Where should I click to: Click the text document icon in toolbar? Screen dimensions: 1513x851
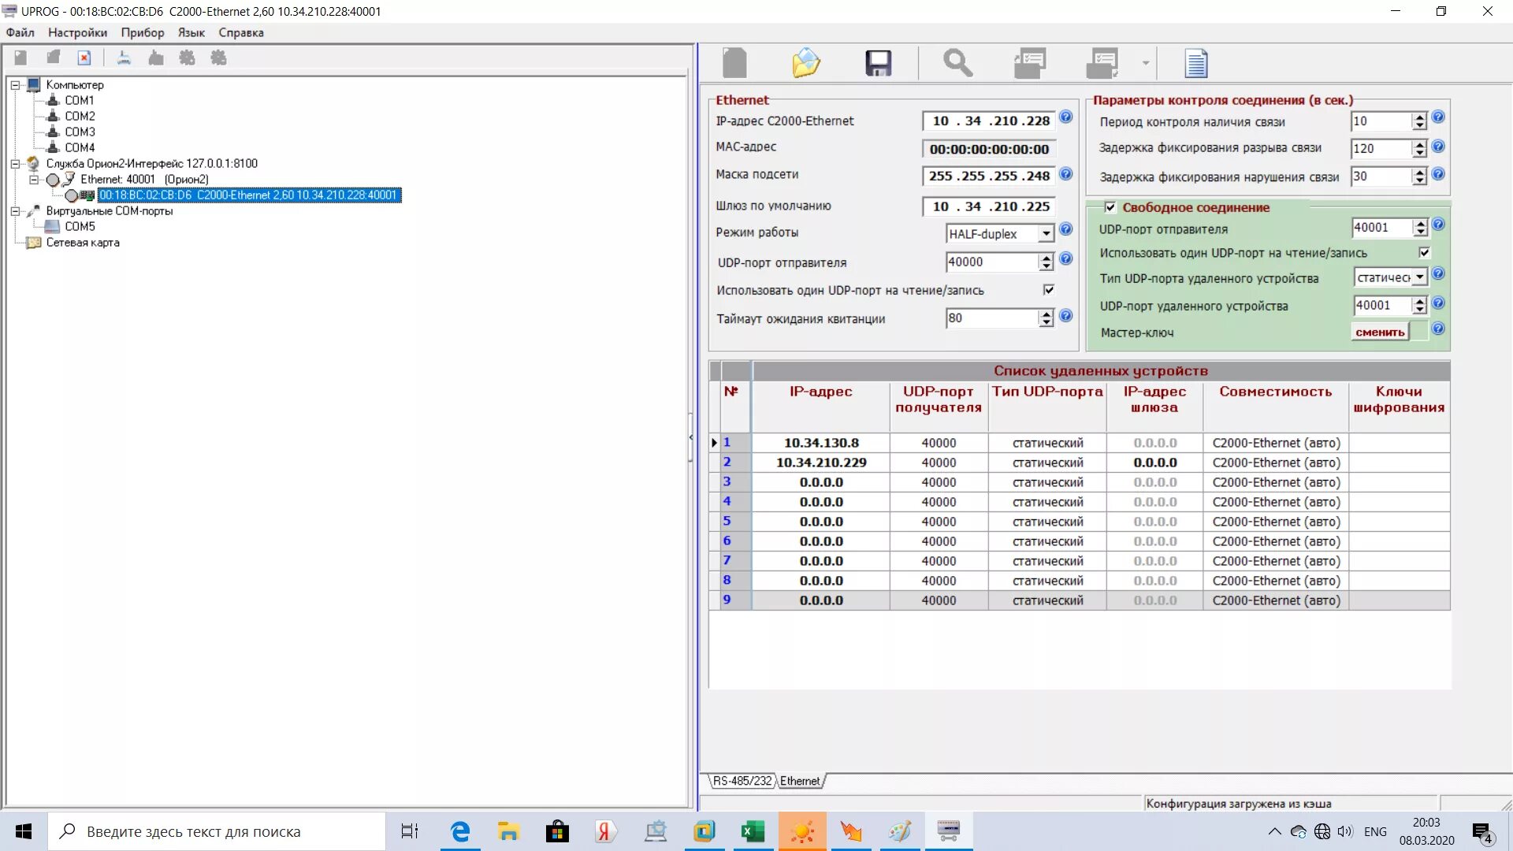[1195, 63]
